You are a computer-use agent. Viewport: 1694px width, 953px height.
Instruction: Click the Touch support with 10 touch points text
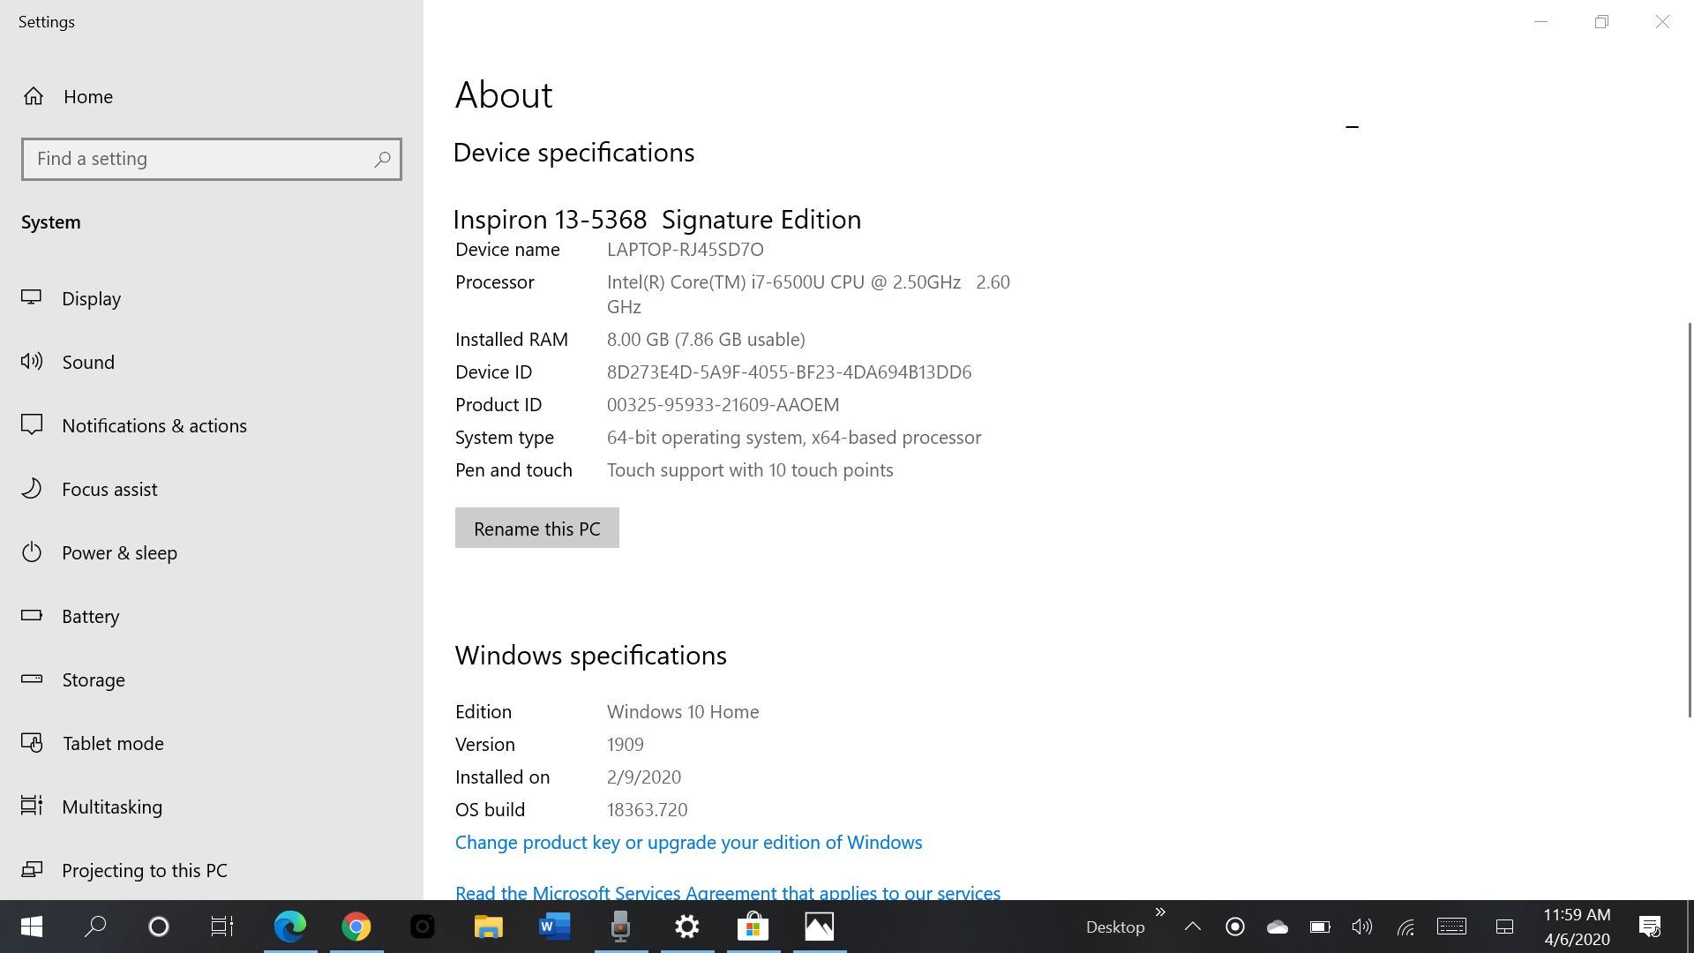[750, 470]
